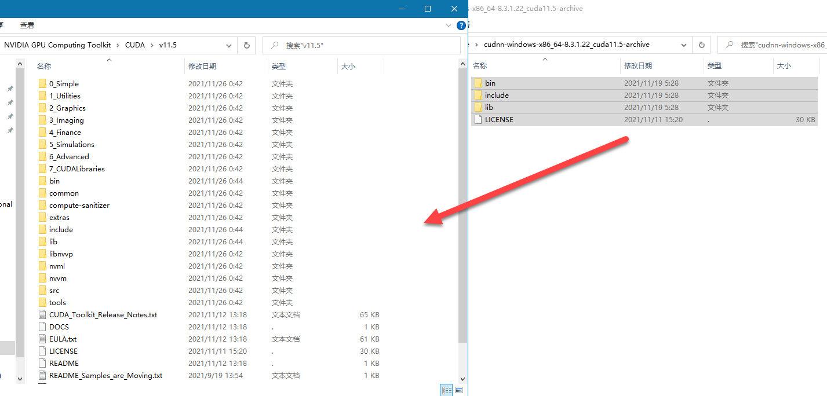Select the DOCS file row
Screen dimensions: 827x396
tap(209, 327)
